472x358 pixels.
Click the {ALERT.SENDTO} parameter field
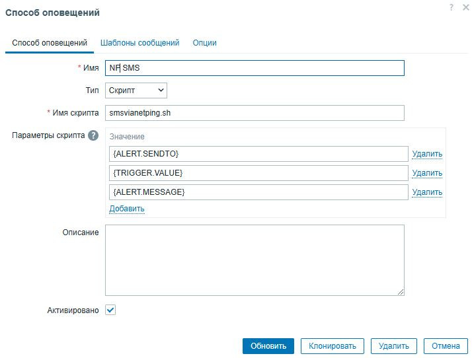tap(258, 154)
